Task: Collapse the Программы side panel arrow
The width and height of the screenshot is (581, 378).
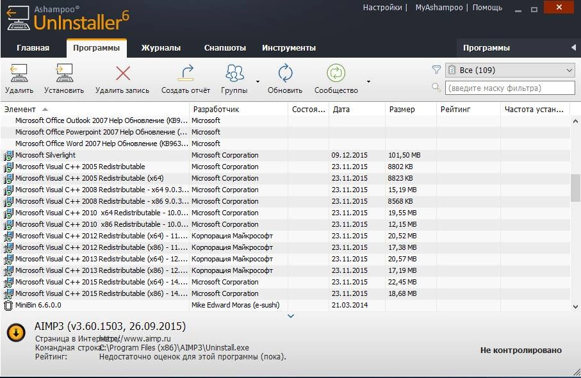Action: tap(573, 47)
